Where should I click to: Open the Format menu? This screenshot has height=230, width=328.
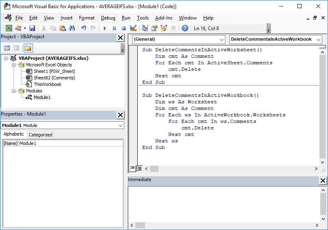[x=87, y=18]
